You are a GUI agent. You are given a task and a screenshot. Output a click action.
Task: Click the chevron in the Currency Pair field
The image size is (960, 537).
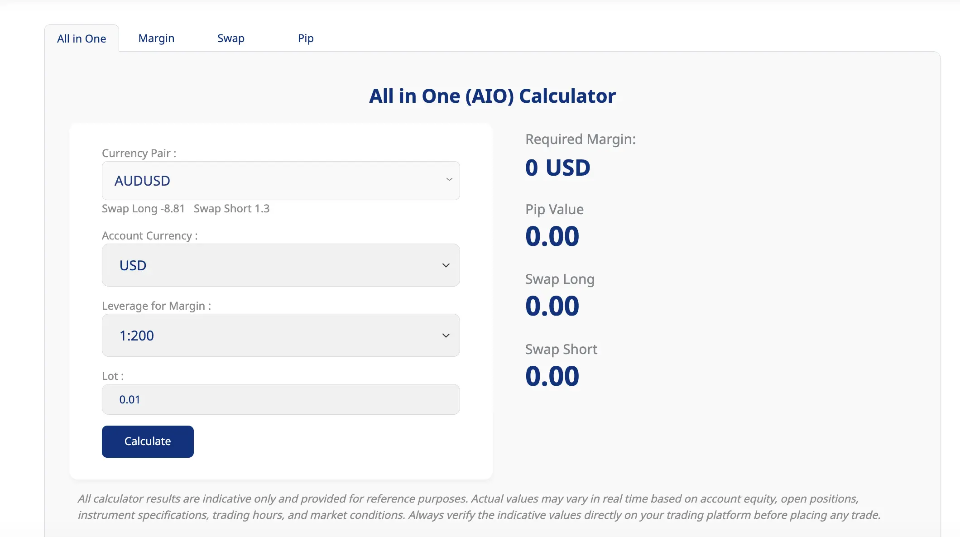[x=449, y=179]
